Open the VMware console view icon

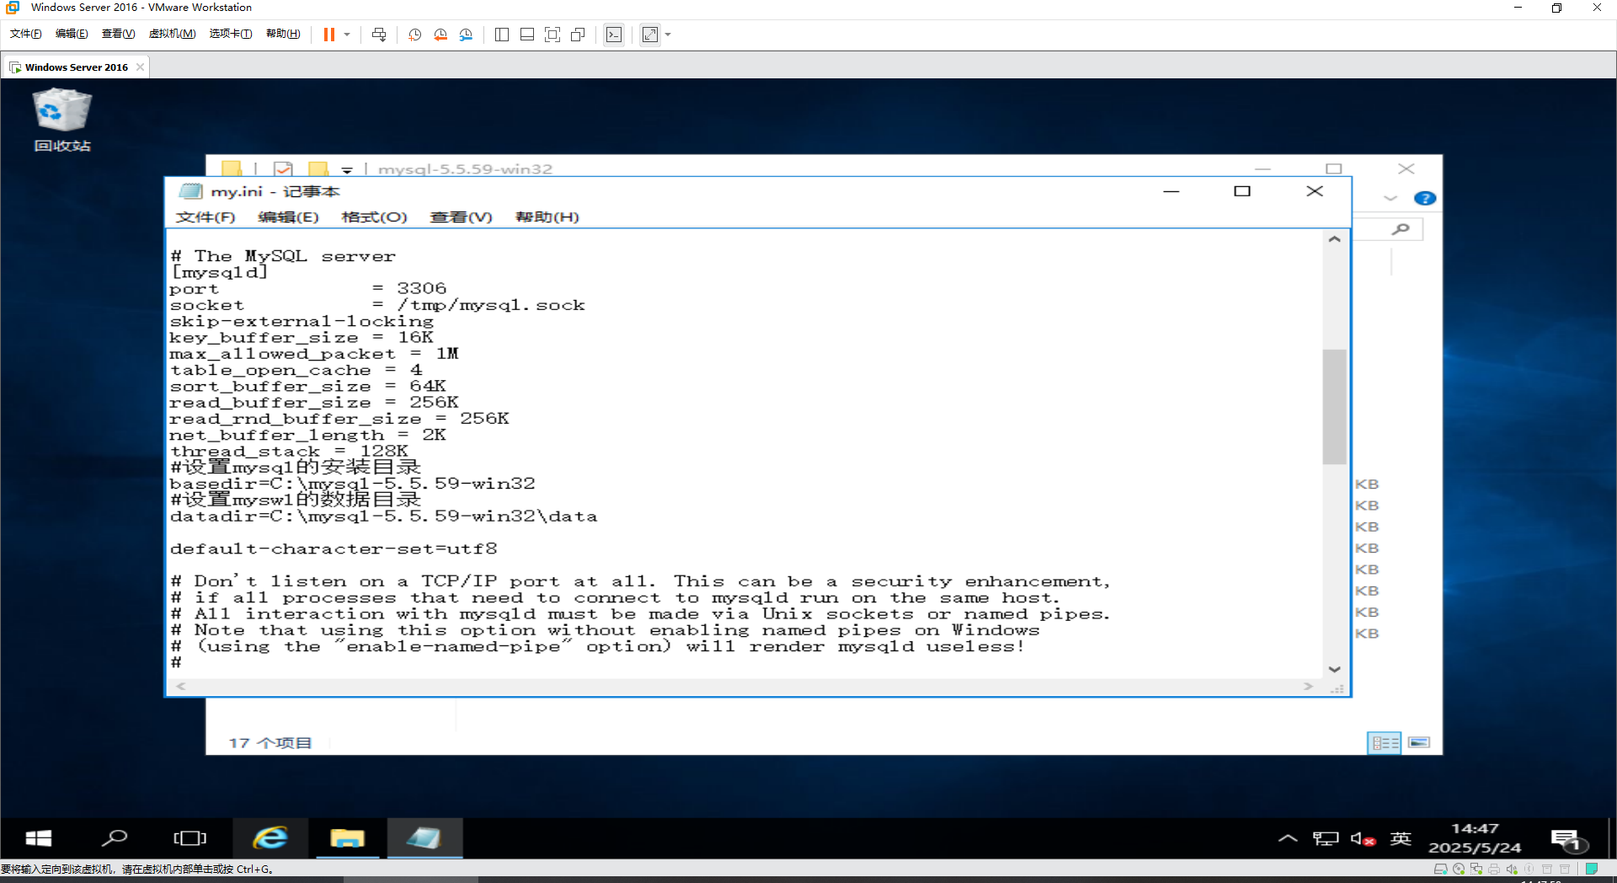(614, 35)
